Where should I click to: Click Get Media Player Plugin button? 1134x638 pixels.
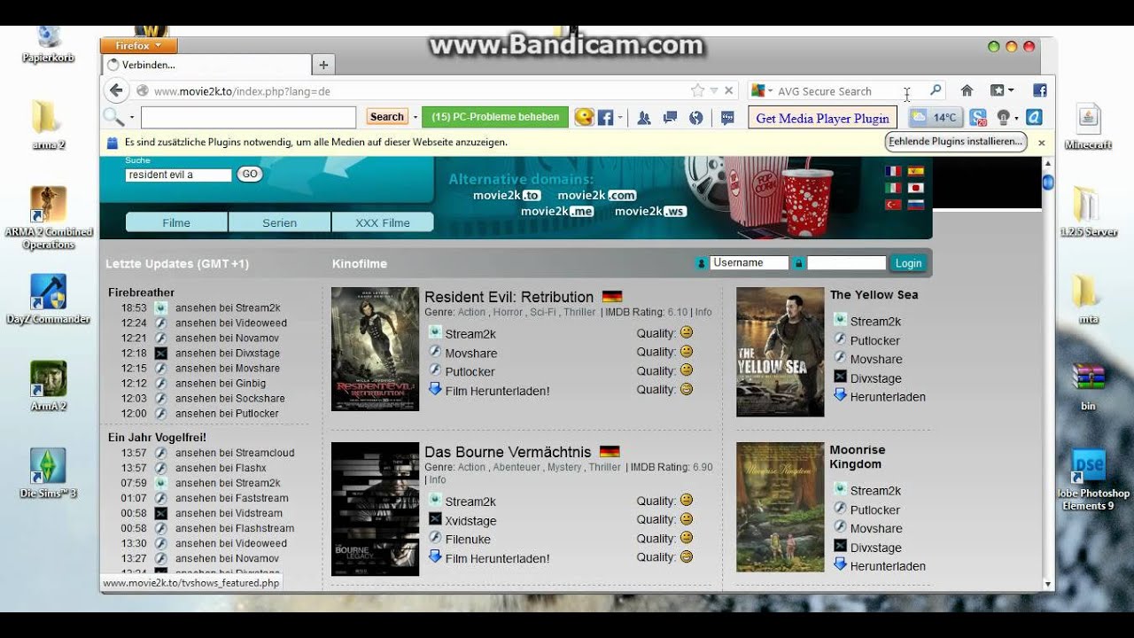pos(822,118)
